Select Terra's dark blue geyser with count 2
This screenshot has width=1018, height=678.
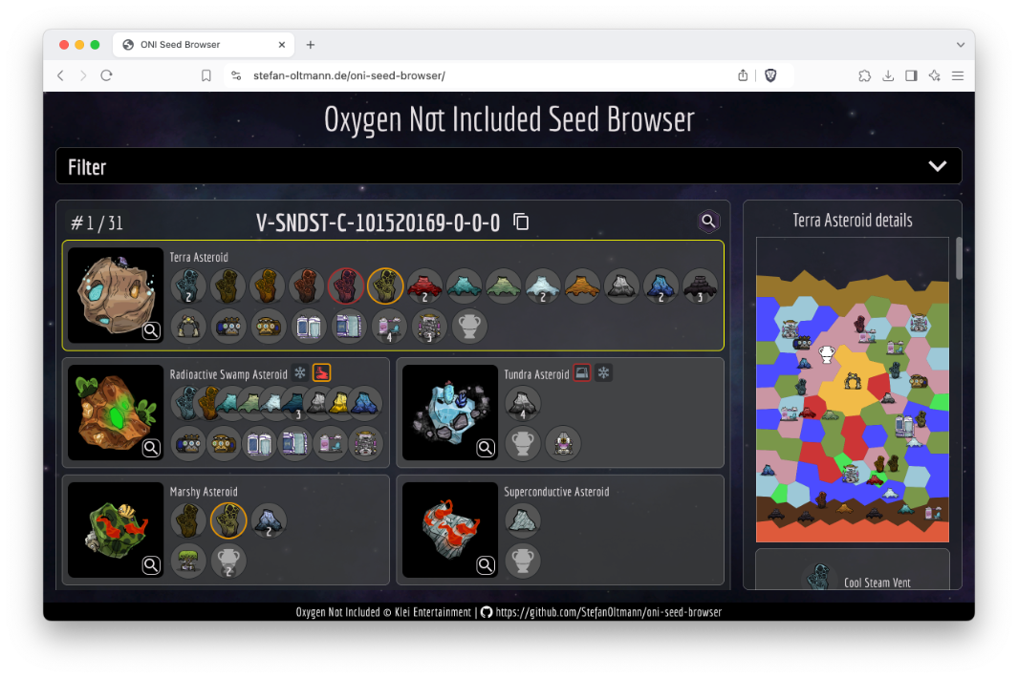coord(661,286)
